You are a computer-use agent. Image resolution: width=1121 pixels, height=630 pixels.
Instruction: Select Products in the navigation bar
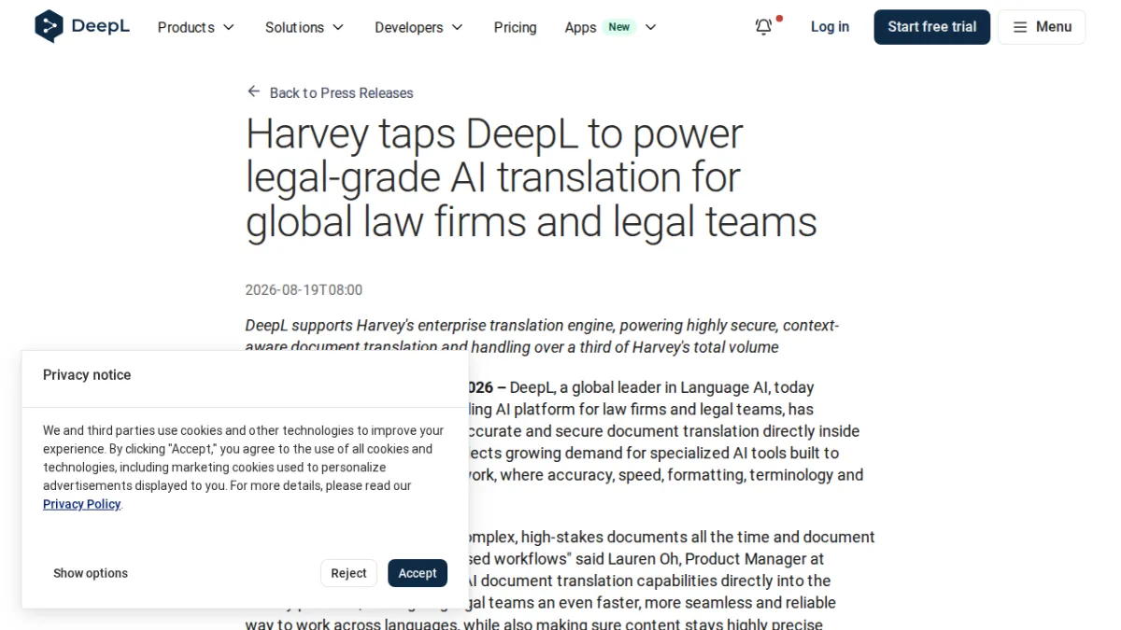click(x=186, y=27)
